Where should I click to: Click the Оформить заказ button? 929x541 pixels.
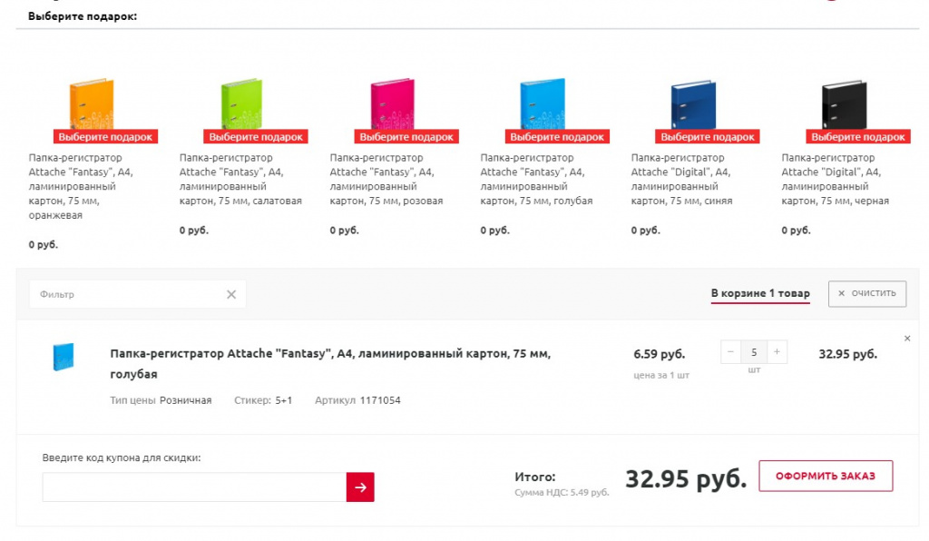tap(826, 476)
